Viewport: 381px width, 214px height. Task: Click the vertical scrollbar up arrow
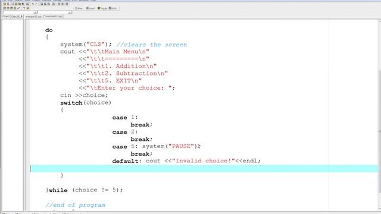coord(379,21)
